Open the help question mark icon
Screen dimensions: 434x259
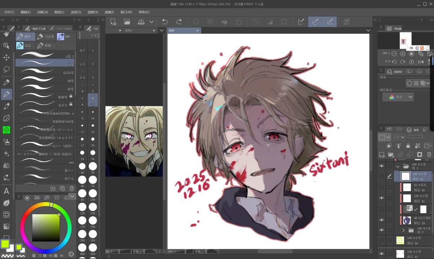[x=346, y=22]
